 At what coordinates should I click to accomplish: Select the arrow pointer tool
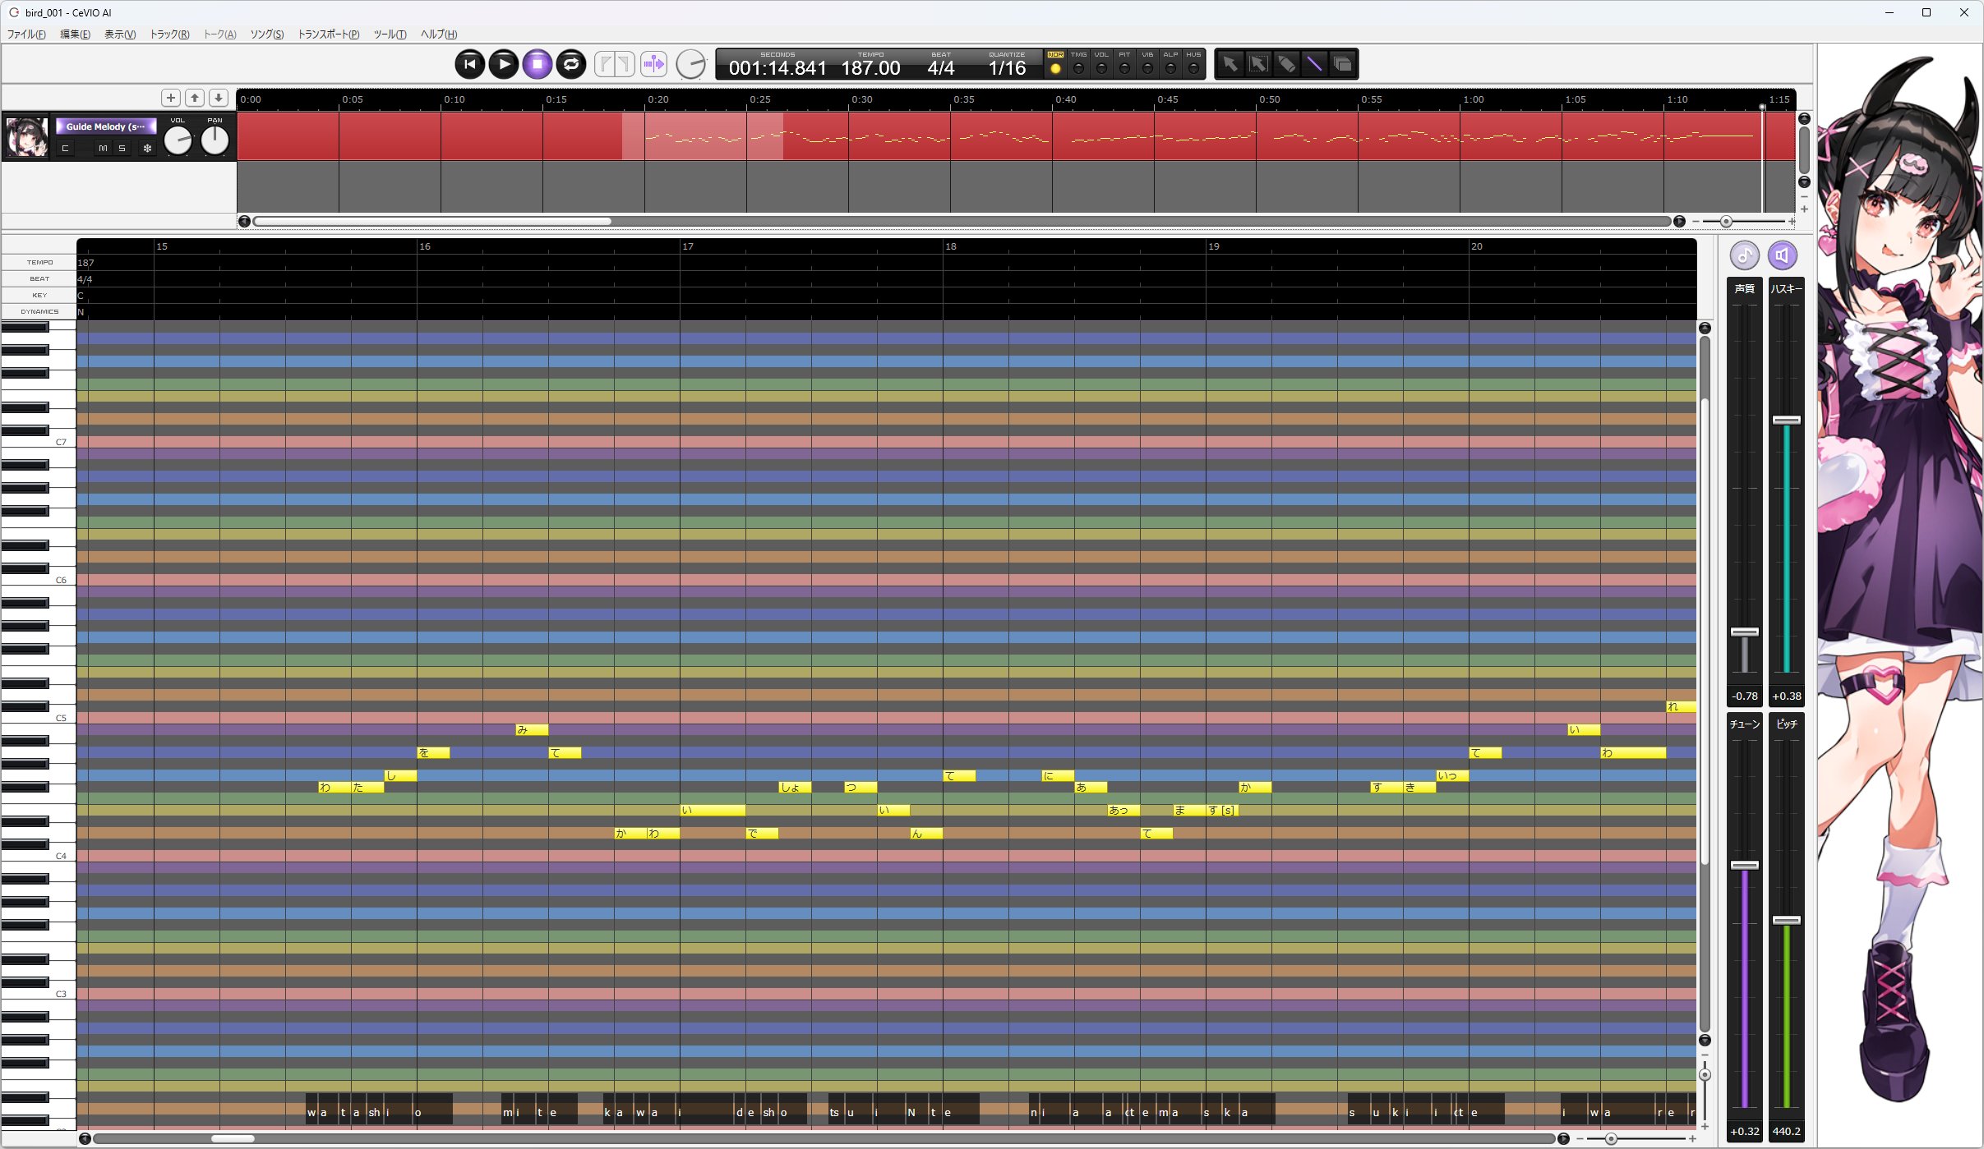point(1230,64)
